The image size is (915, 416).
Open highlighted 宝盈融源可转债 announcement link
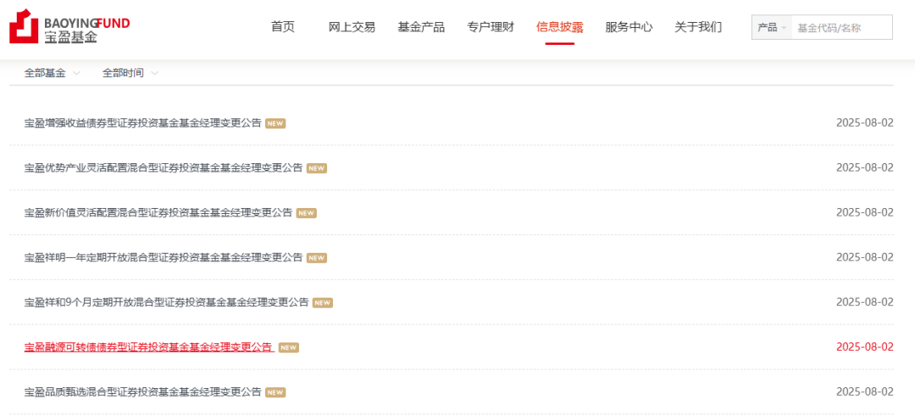click(x=149, y=348)
